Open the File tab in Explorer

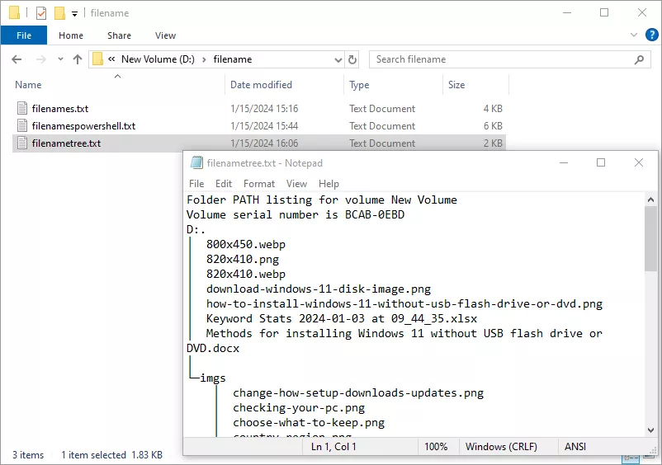[x=24, y=35]
